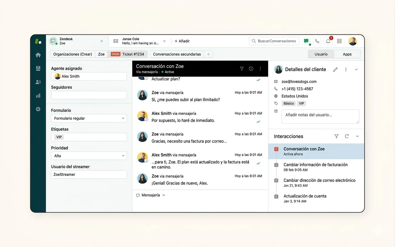Open the pencil edit icon beside Detalles del cliente

(x=335, y=69)
